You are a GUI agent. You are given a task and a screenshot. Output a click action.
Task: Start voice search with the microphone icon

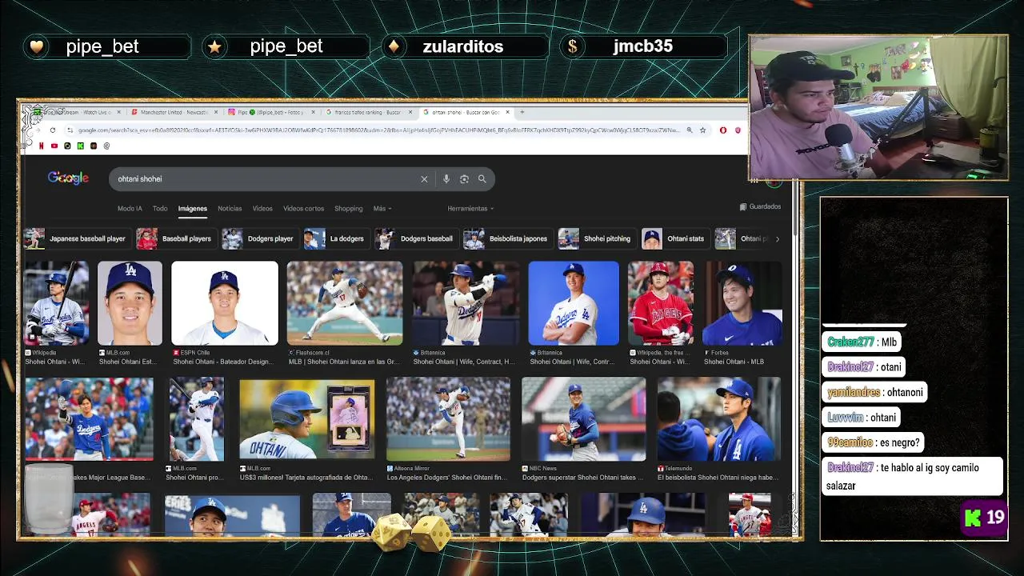coord(446,179)
